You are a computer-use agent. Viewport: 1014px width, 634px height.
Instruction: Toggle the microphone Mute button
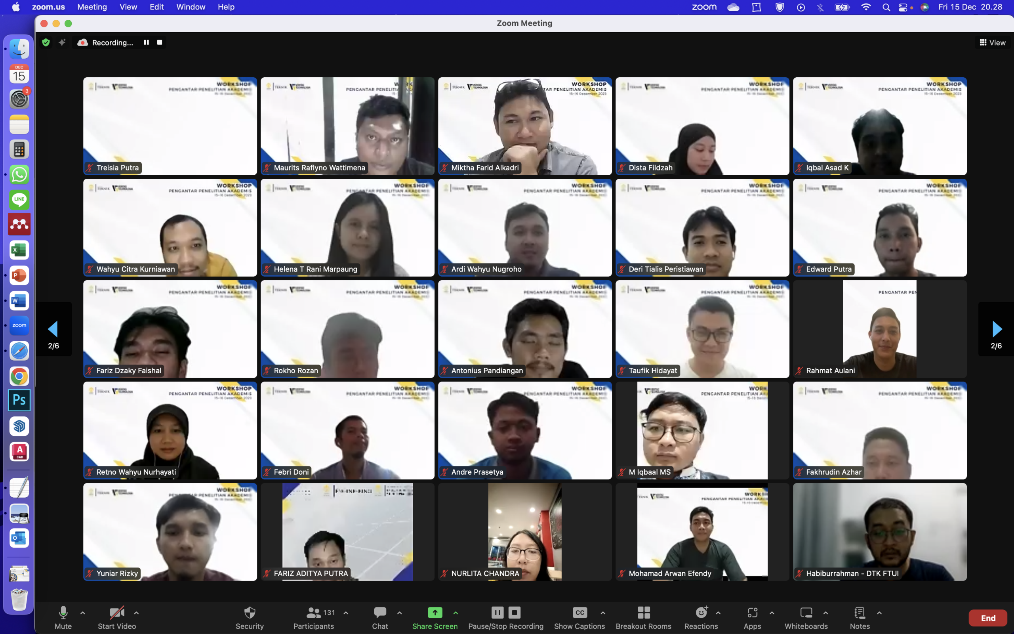pyautogui.click(x=63, y=617)
